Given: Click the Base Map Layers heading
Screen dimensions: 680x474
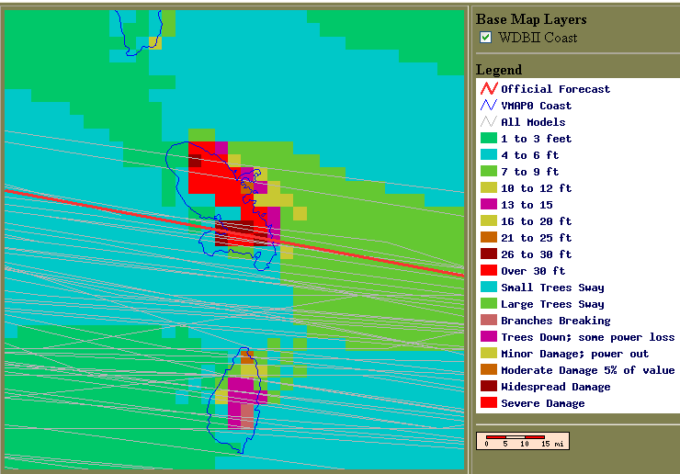Looking at the screenshot, I should [x=531, y=19].
